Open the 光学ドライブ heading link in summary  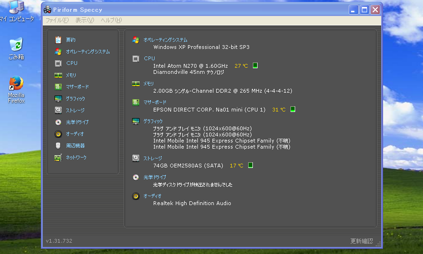[155, 177]
